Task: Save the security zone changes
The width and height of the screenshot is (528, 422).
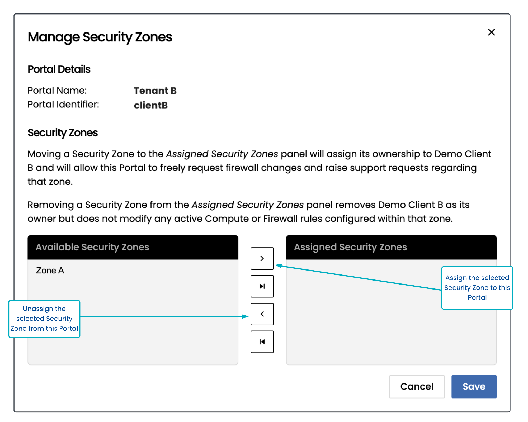Action: 474,386
